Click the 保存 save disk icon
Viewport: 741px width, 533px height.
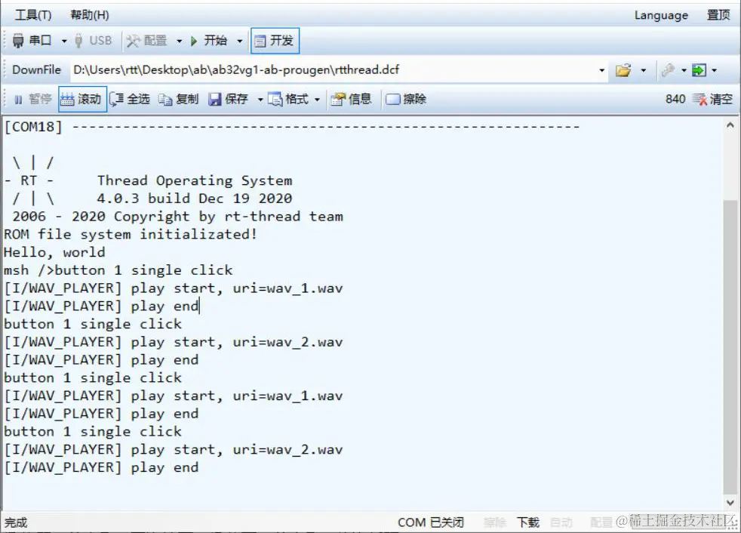(x=215, y=100)
